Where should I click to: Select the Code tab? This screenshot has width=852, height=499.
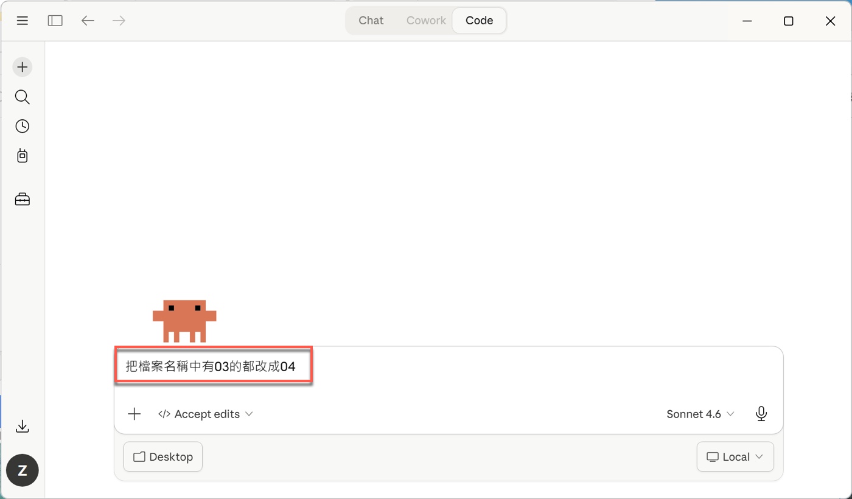479,21
